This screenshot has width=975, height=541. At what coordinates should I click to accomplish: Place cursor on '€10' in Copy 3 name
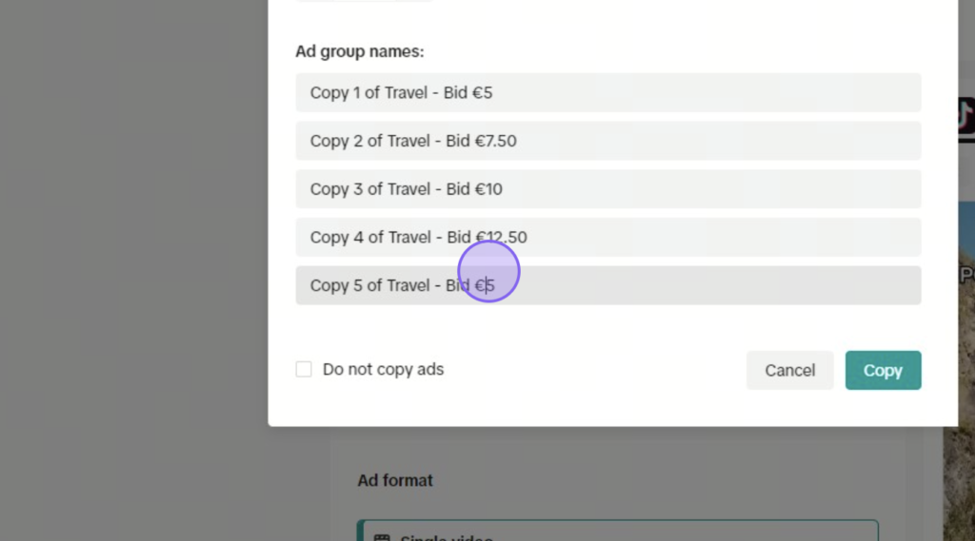[x=488, y=189]
